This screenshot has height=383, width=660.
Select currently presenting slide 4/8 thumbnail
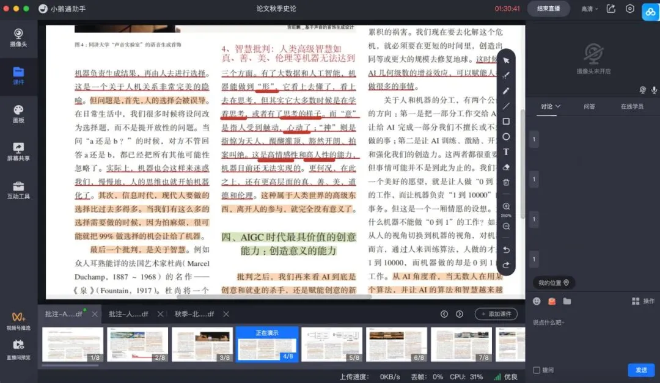267,345
